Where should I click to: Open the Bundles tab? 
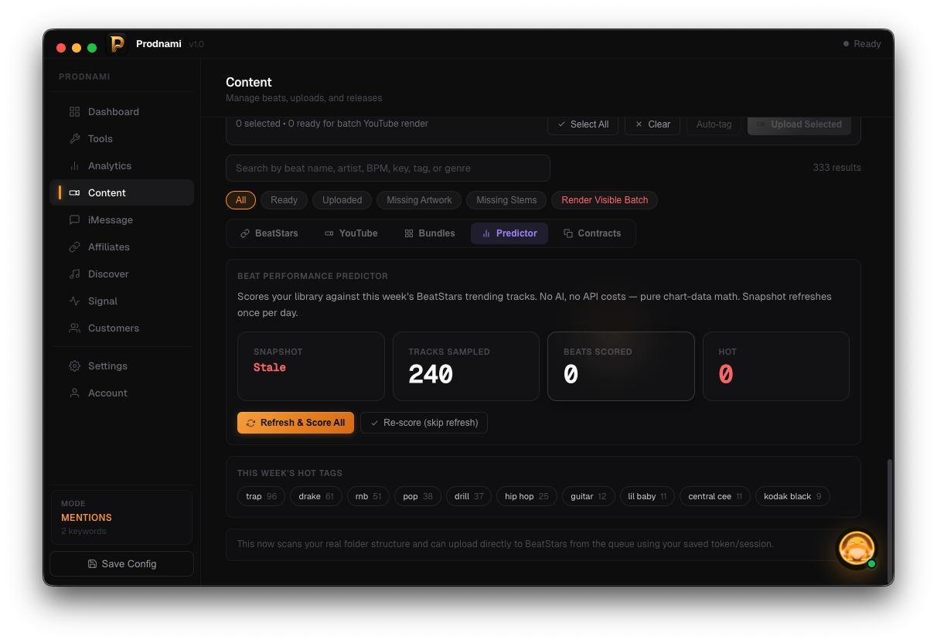click(x=430, y=233)
